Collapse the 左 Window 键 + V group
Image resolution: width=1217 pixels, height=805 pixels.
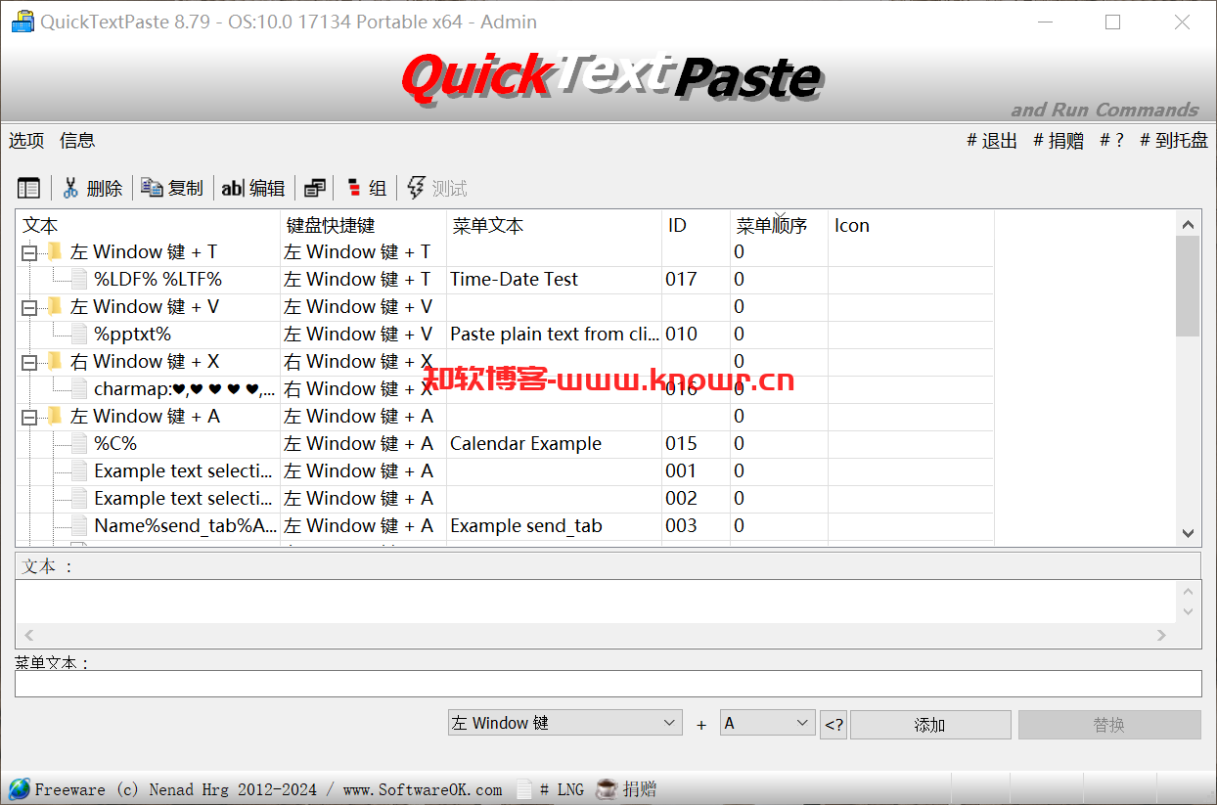point(29,307)
